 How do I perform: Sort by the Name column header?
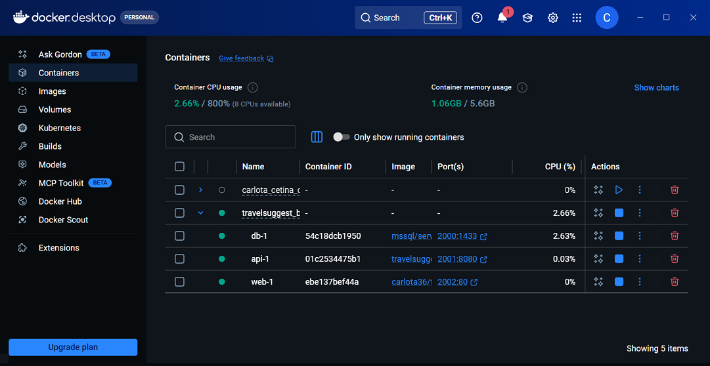(253, 167)
